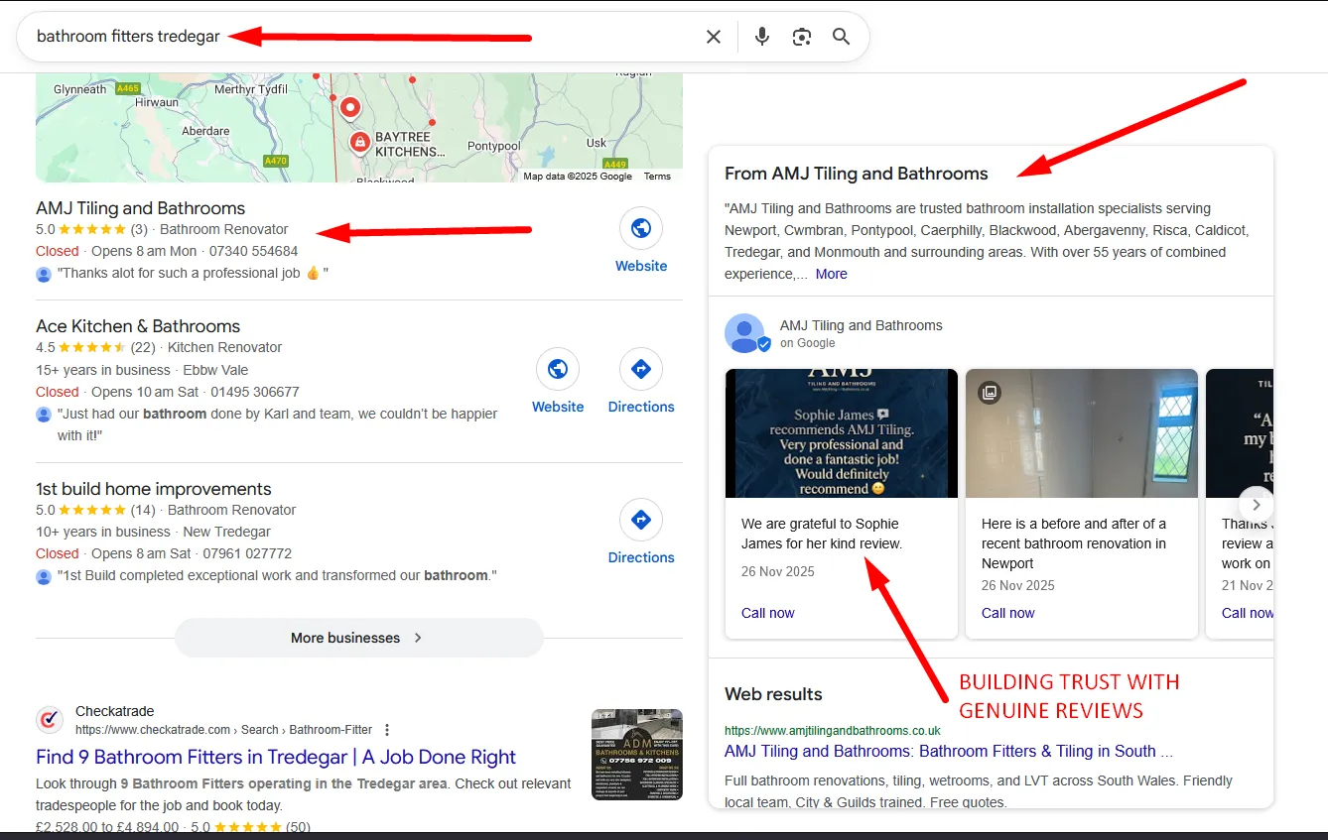Show next posts with carousel arrow
The height and width of the screenshot is (840, 1328).
(x=1257, y=504)
